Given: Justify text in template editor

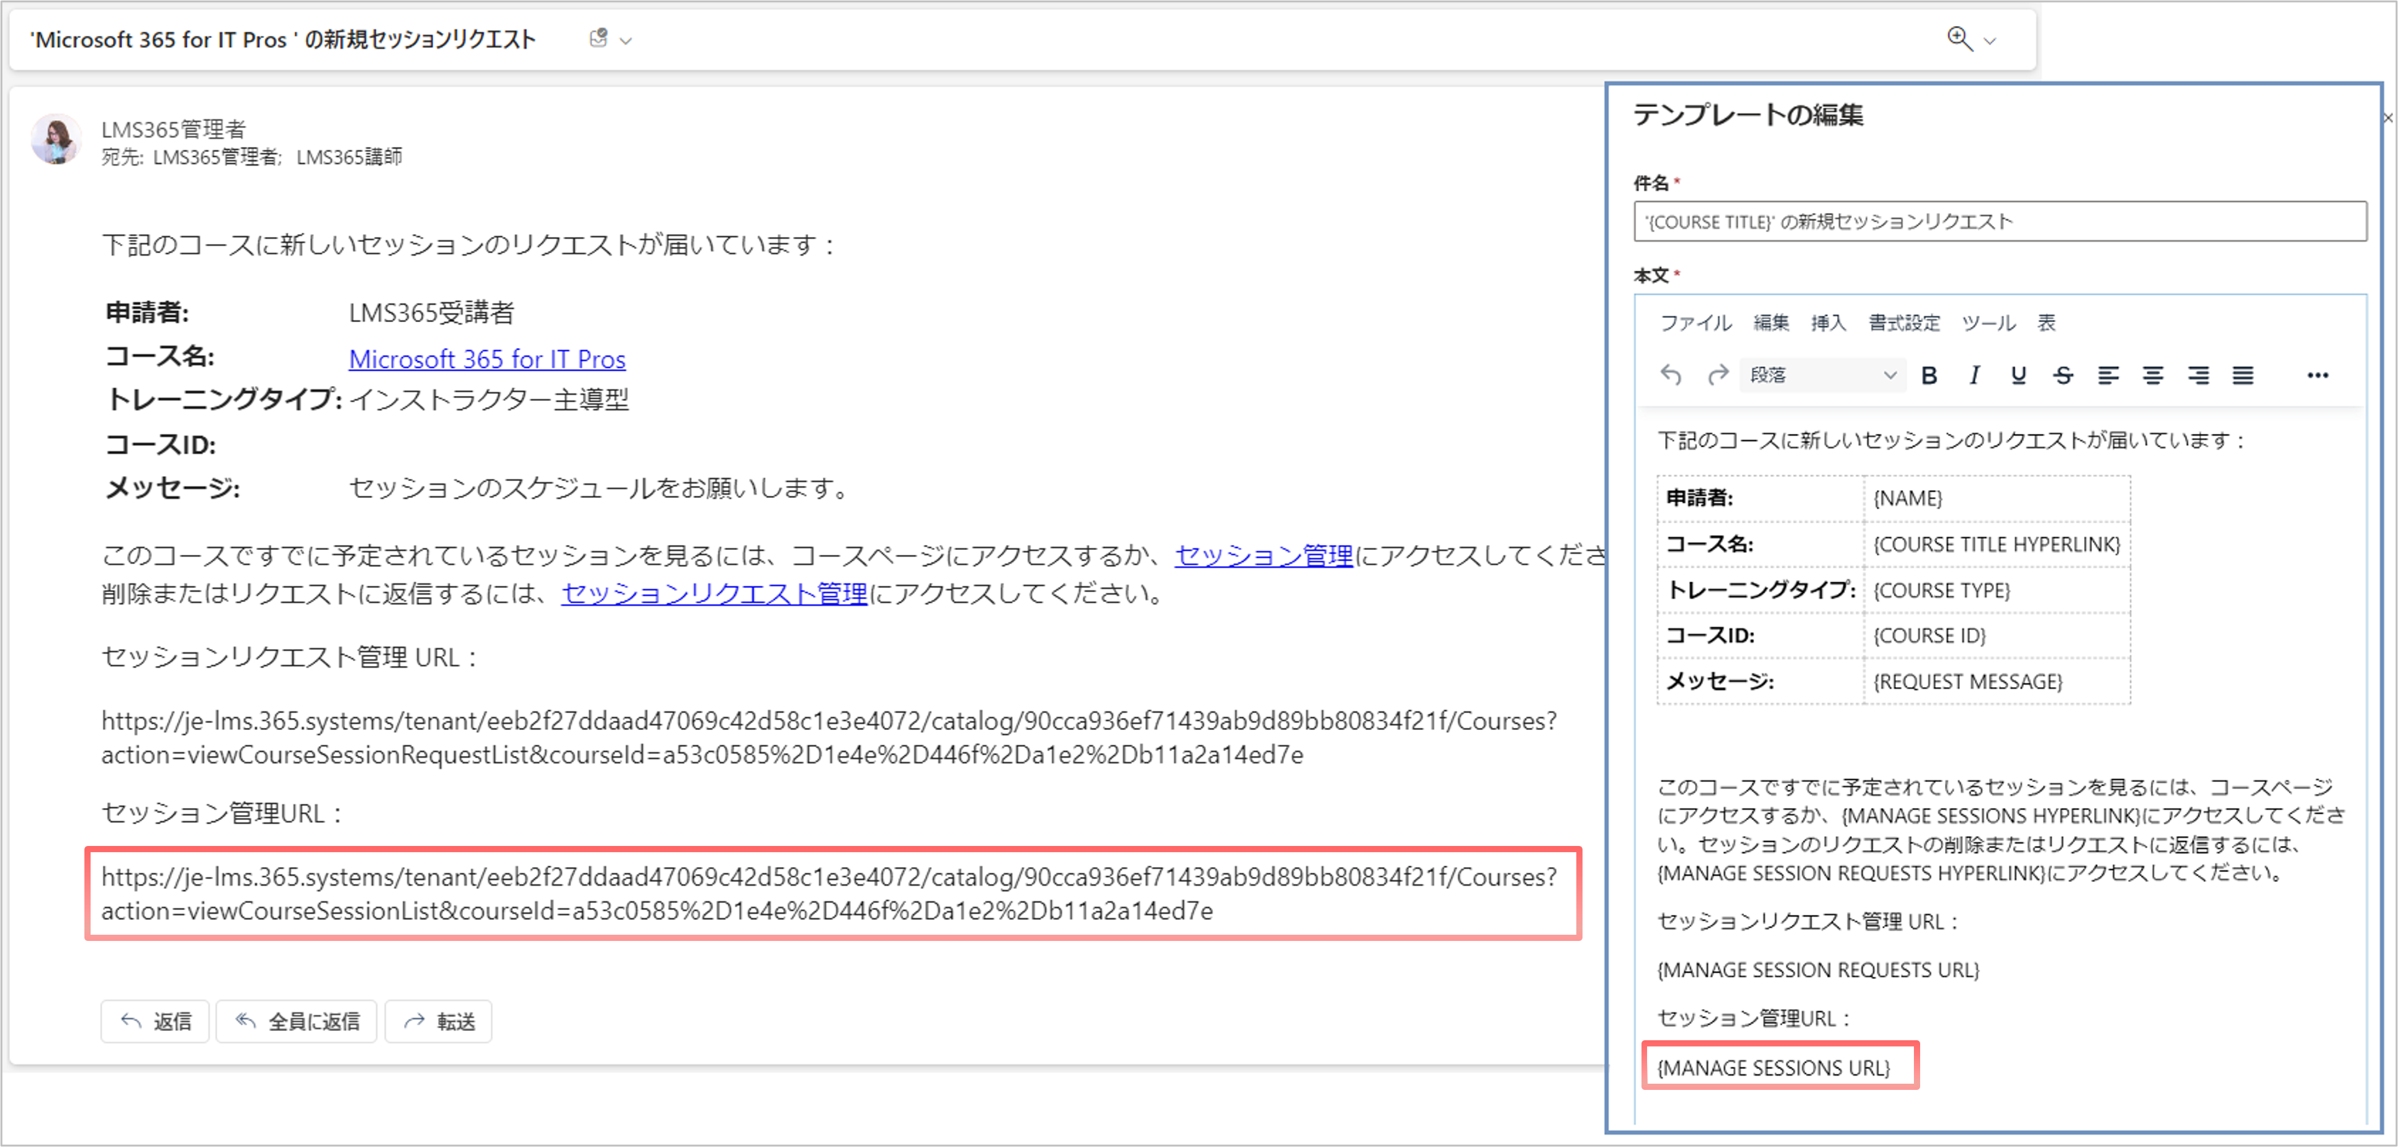Looking at the screenshot, I should 2243,375.
